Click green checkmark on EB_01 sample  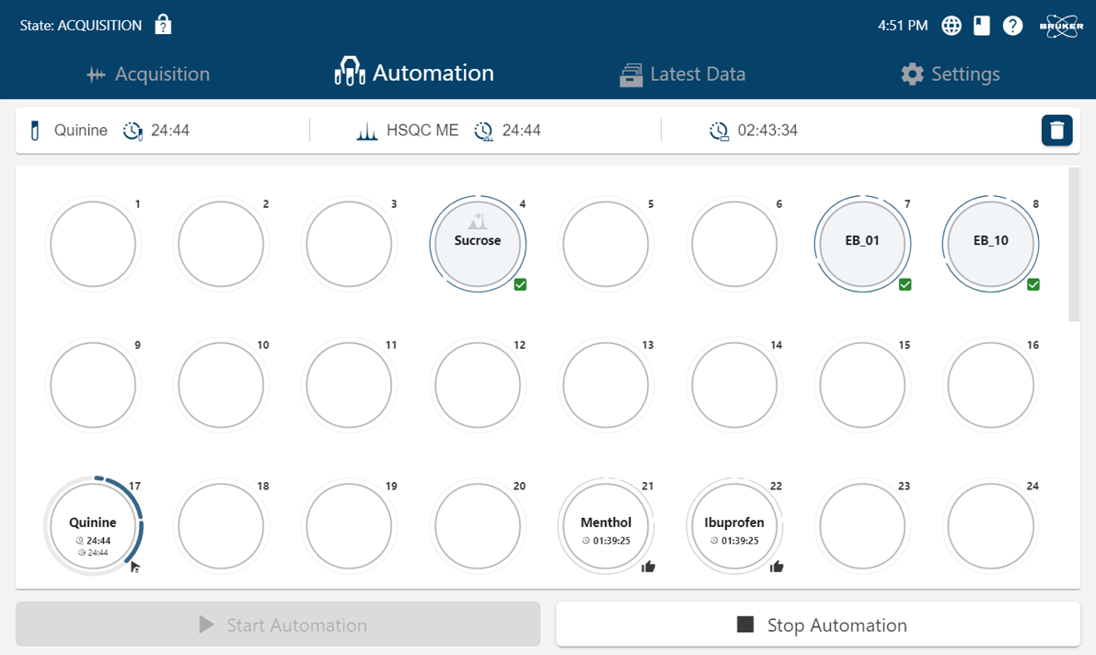[x=906, y=285]
